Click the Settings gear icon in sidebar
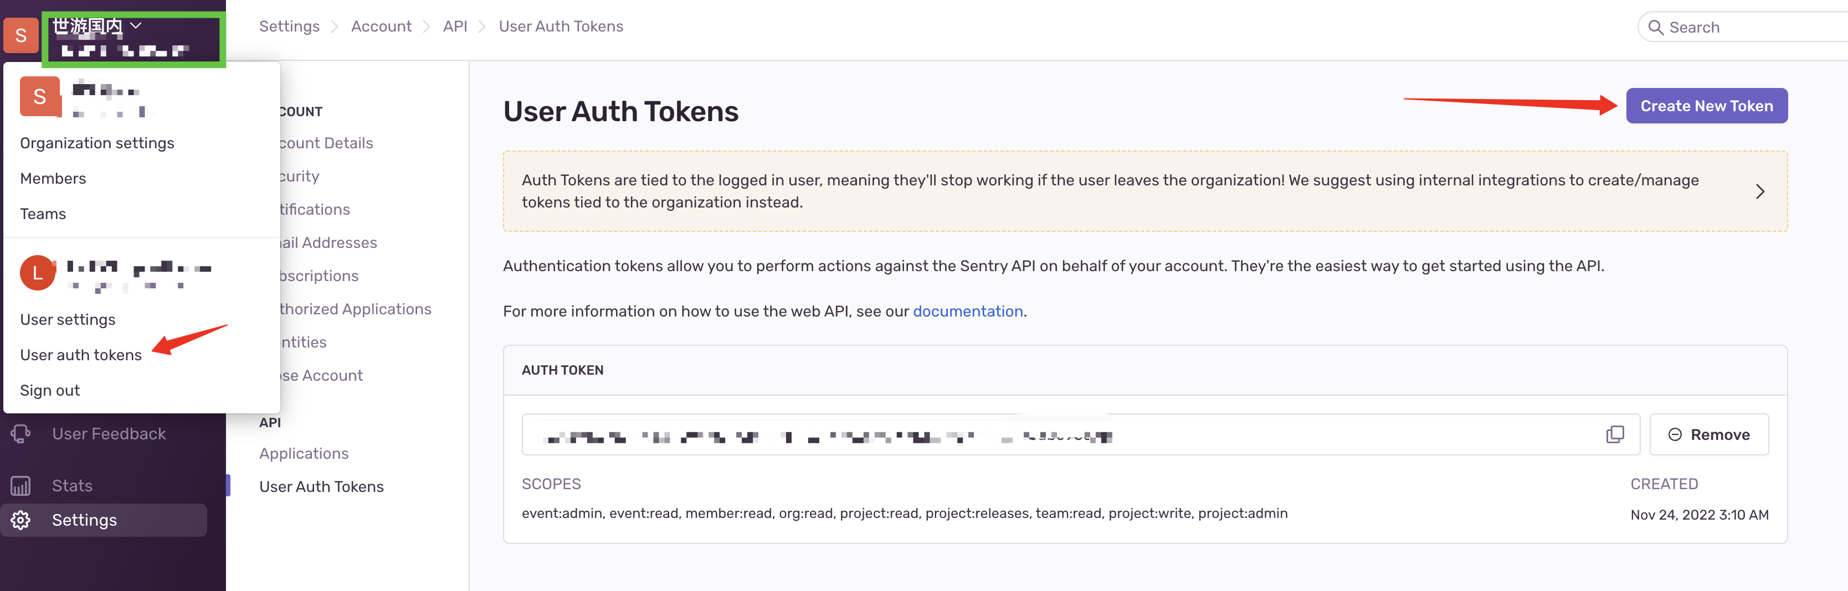Screen dimensions: 1848x591 [21, 520]
